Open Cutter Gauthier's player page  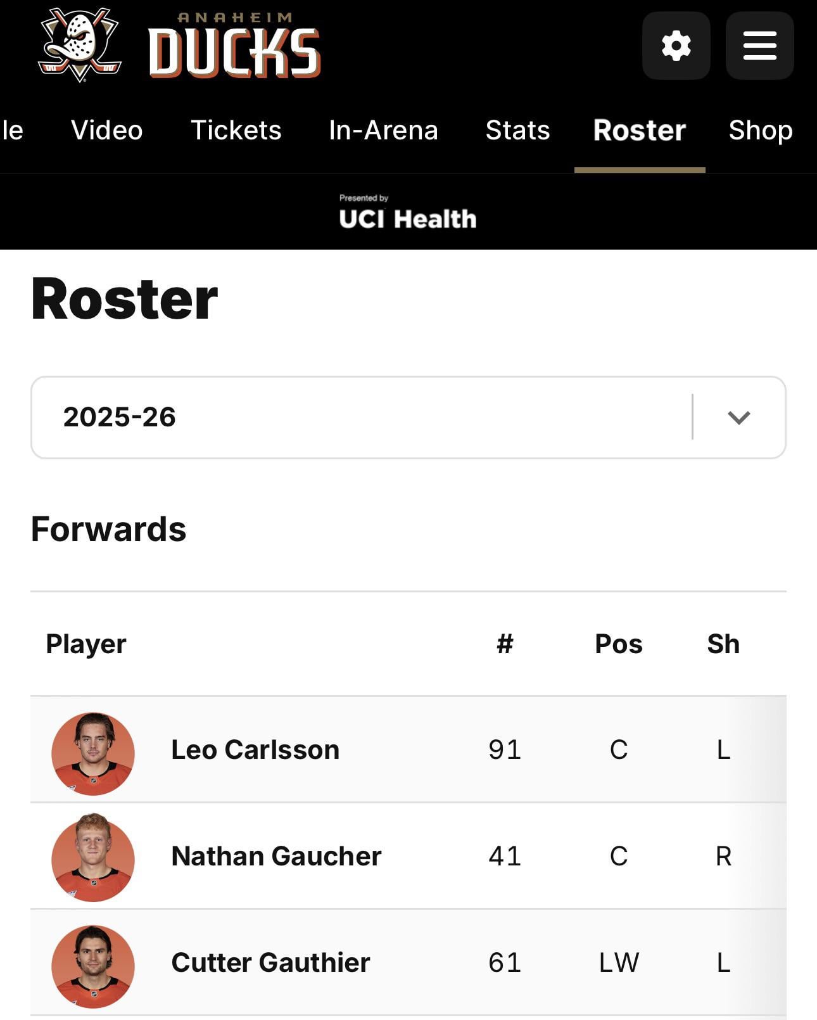[270, 963]
